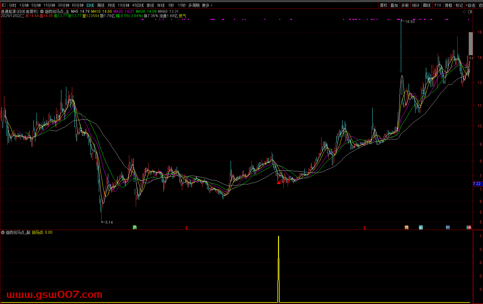Viewport: 483px width, 304px height.
Task: Expand 更多 to show more periods
Action: pos(207,5)
